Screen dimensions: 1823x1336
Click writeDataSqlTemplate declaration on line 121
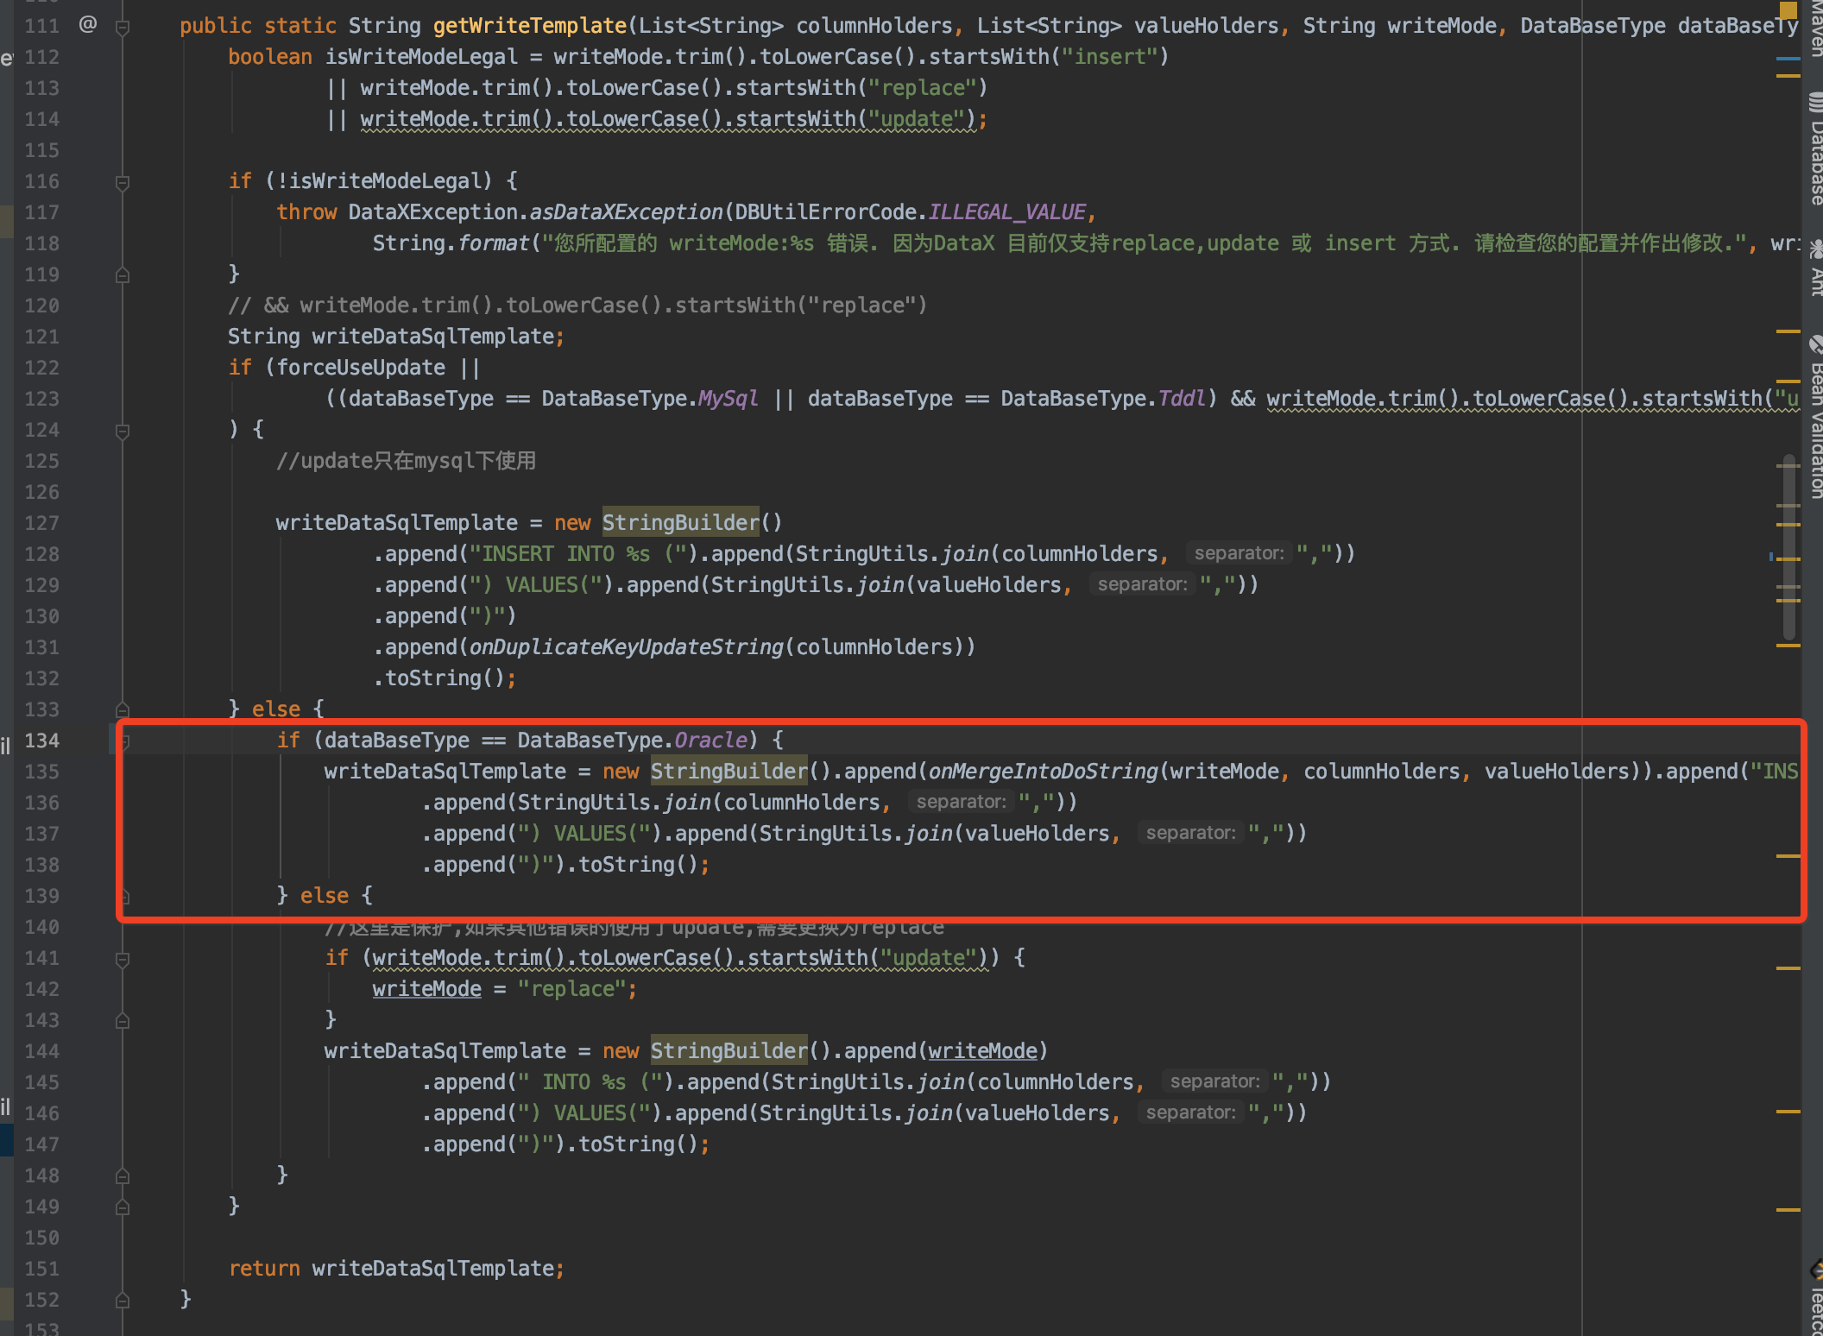click(x=433, y=337)
